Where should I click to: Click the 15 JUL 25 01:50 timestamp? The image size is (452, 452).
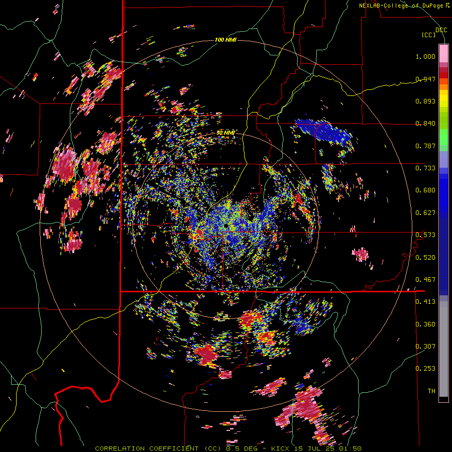(x=328, y=448)
